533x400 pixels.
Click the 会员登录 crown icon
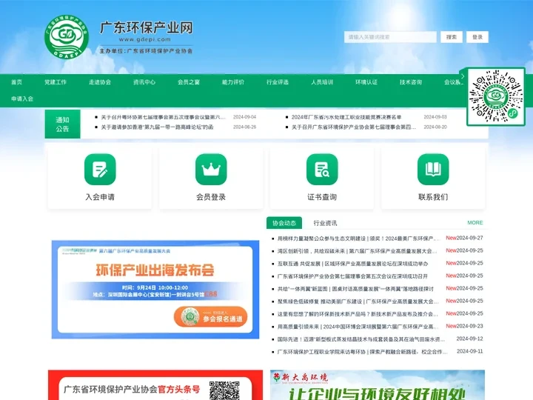point(211,170)
